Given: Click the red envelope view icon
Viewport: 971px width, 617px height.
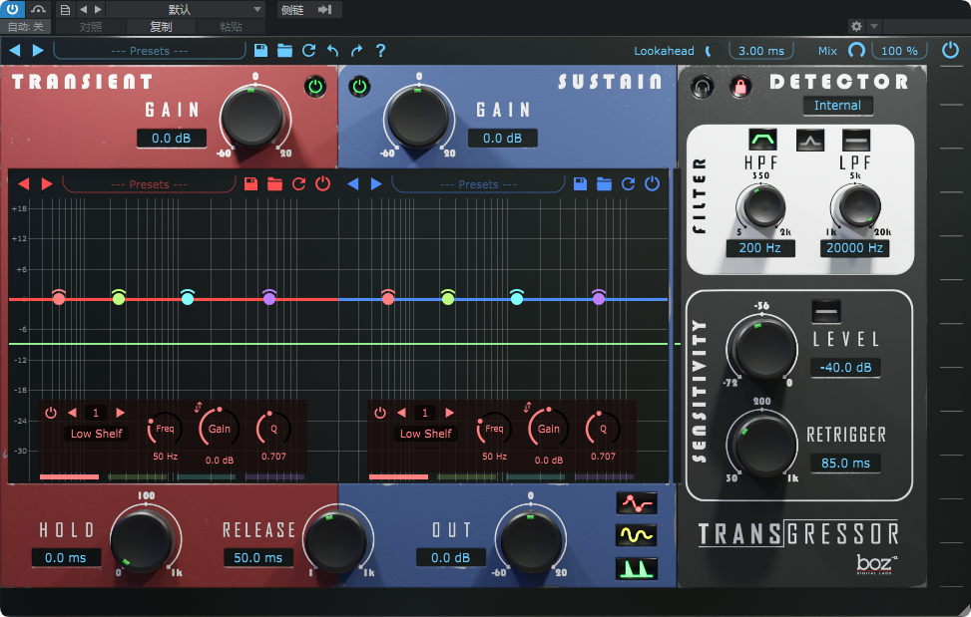Looking at the screenshot, I should point(637,503).
